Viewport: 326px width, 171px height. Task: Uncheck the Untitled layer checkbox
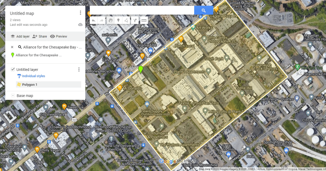click(13, 70)
